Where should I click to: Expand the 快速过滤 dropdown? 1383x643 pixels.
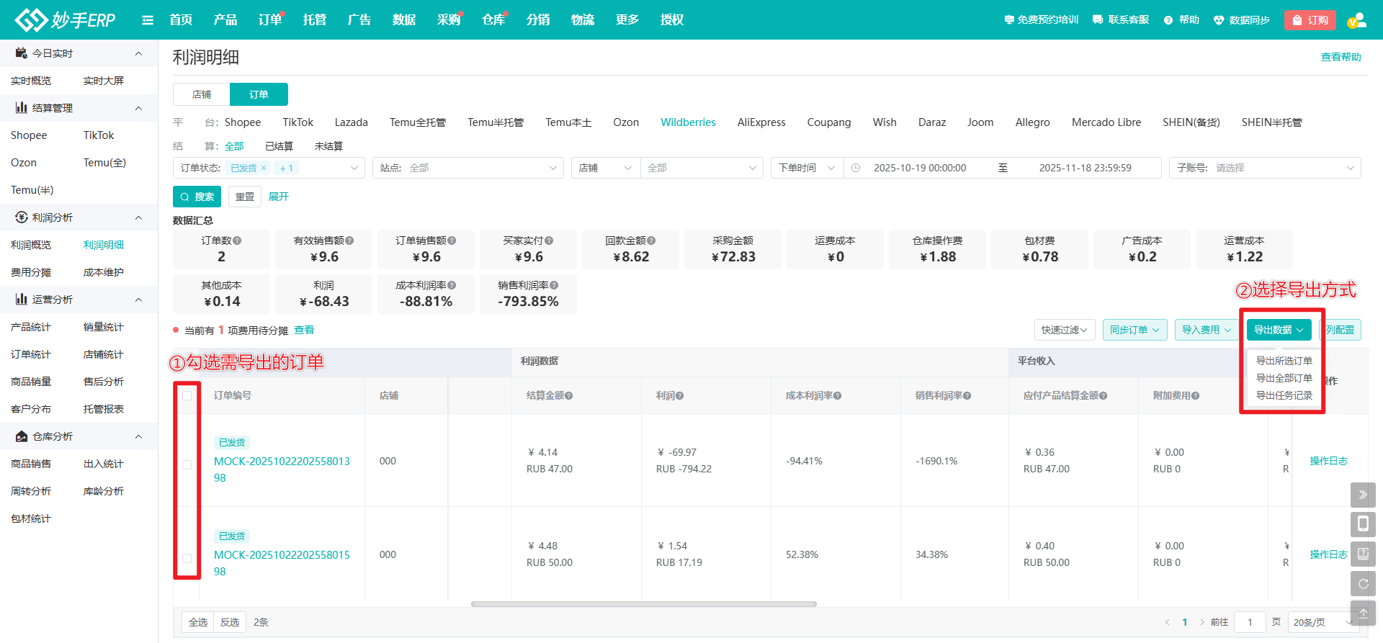(1064, 330)
